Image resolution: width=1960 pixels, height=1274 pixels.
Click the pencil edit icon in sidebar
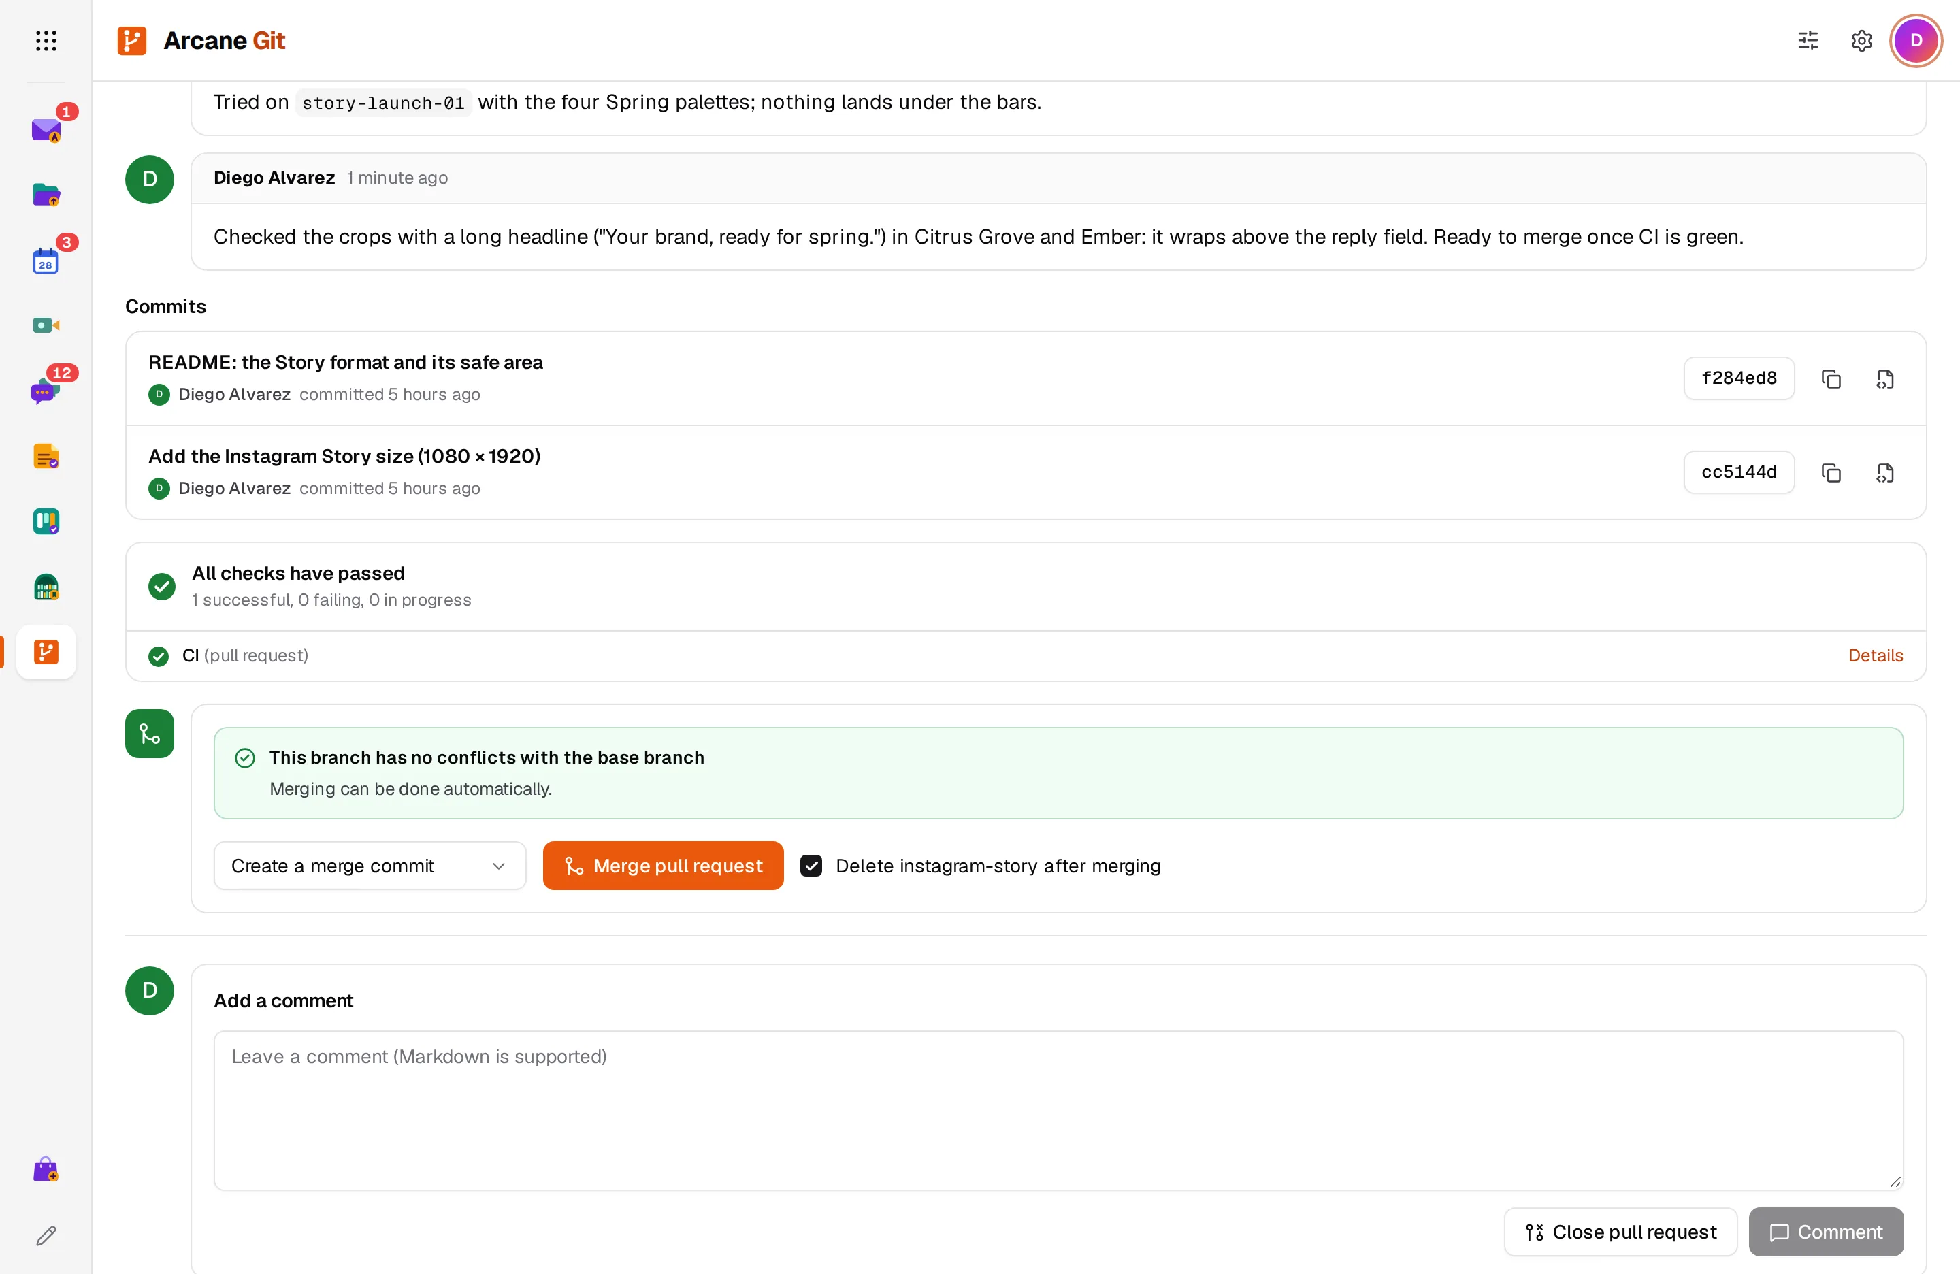point(46,1235)
